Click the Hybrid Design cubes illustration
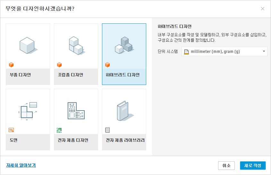The width and height of the screenshot is (271, 175). (x=124, y=45)
